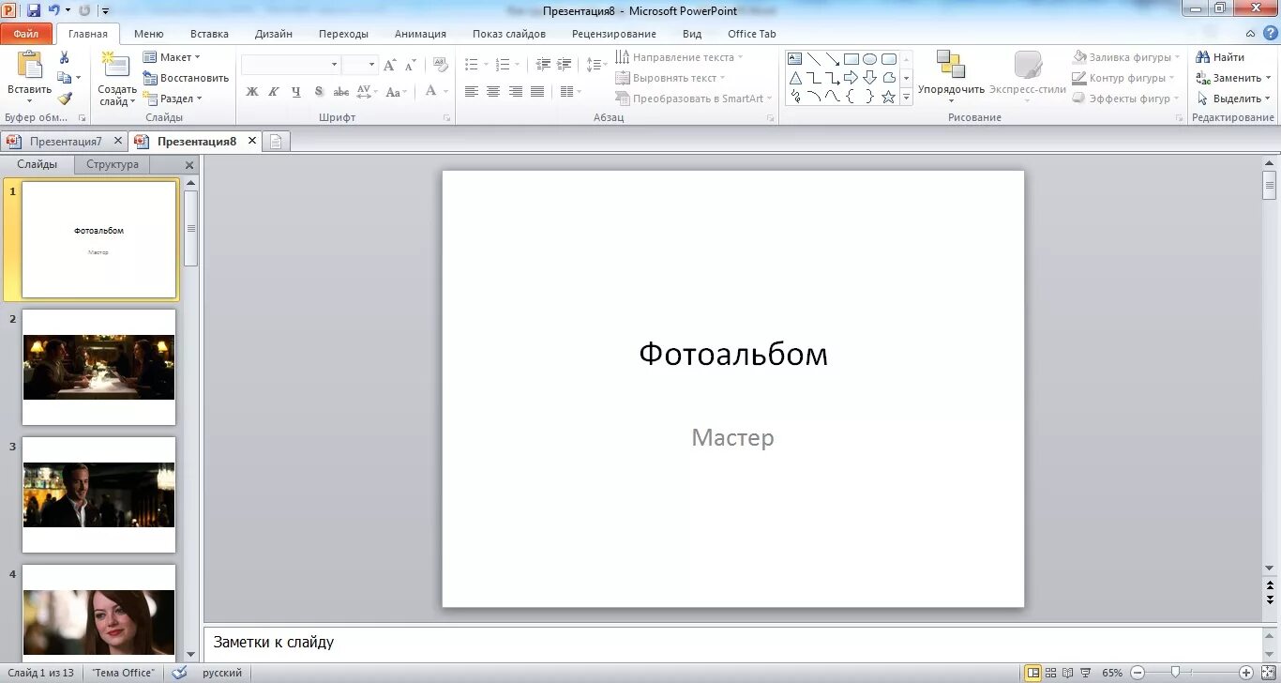The width and height of the screenshot is (1281, 683).
Task: Click zoom out minus button
Action: [x=1137, y=673]
